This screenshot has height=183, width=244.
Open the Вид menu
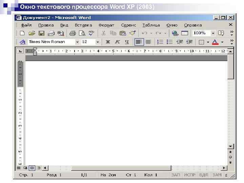pos(64,25)
